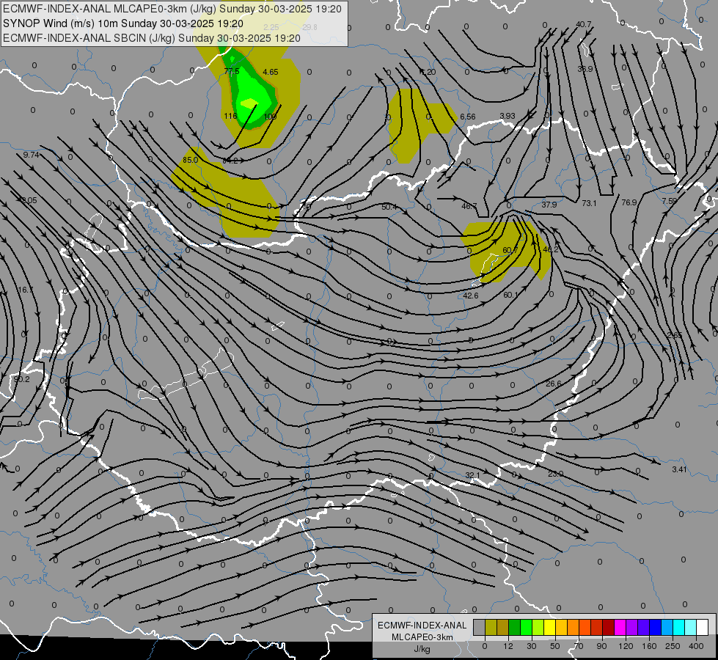
Task: Click the map value 60.7
Action: pyautogui.click(x=510, y=250)
